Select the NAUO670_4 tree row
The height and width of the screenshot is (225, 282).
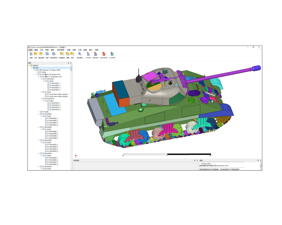click(x=54, y=110)
